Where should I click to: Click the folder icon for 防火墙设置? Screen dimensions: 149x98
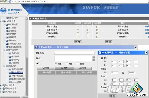click(4, 86)
